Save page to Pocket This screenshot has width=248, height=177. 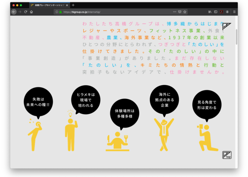pos(180,12)
